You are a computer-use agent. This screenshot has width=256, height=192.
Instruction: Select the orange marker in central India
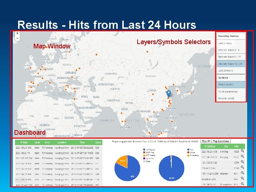click(122, 113)
